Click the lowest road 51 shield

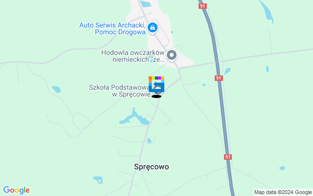(x=228, y=157)
